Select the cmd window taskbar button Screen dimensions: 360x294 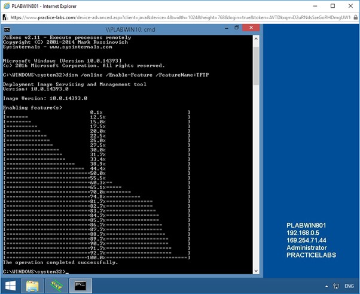(x=81, y=286)
